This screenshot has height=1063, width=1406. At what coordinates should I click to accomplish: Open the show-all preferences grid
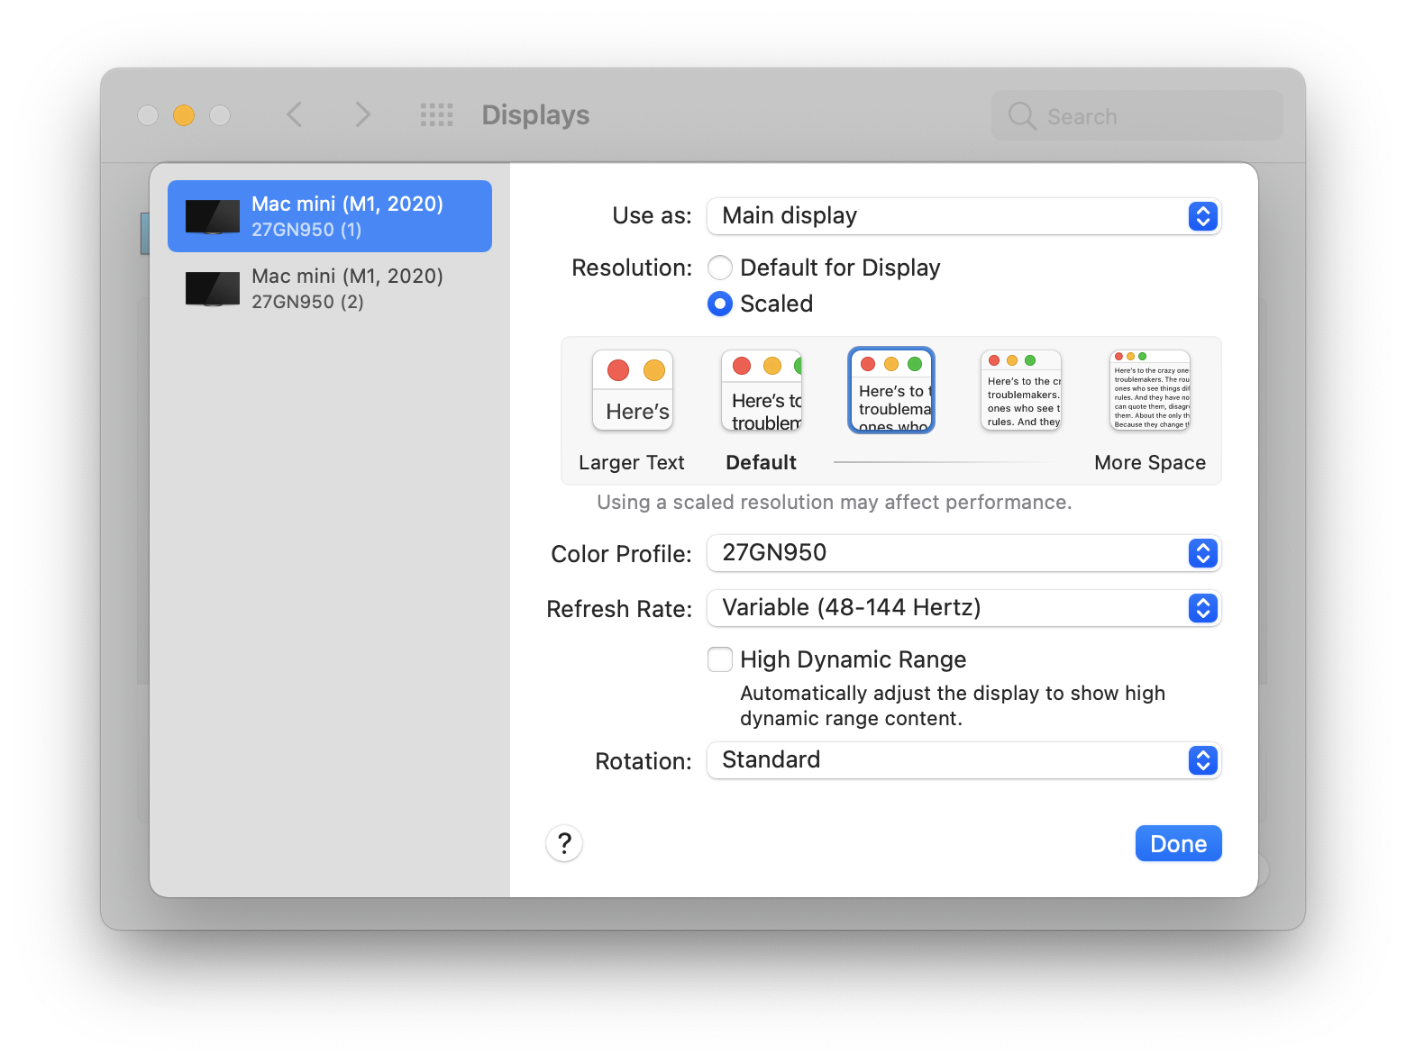437,114
